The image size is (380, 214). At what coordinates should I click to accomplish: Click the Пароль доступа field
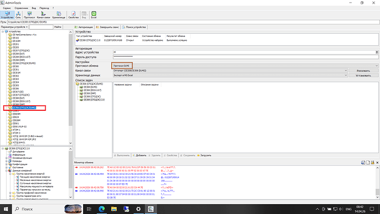[x=246, y=57]
